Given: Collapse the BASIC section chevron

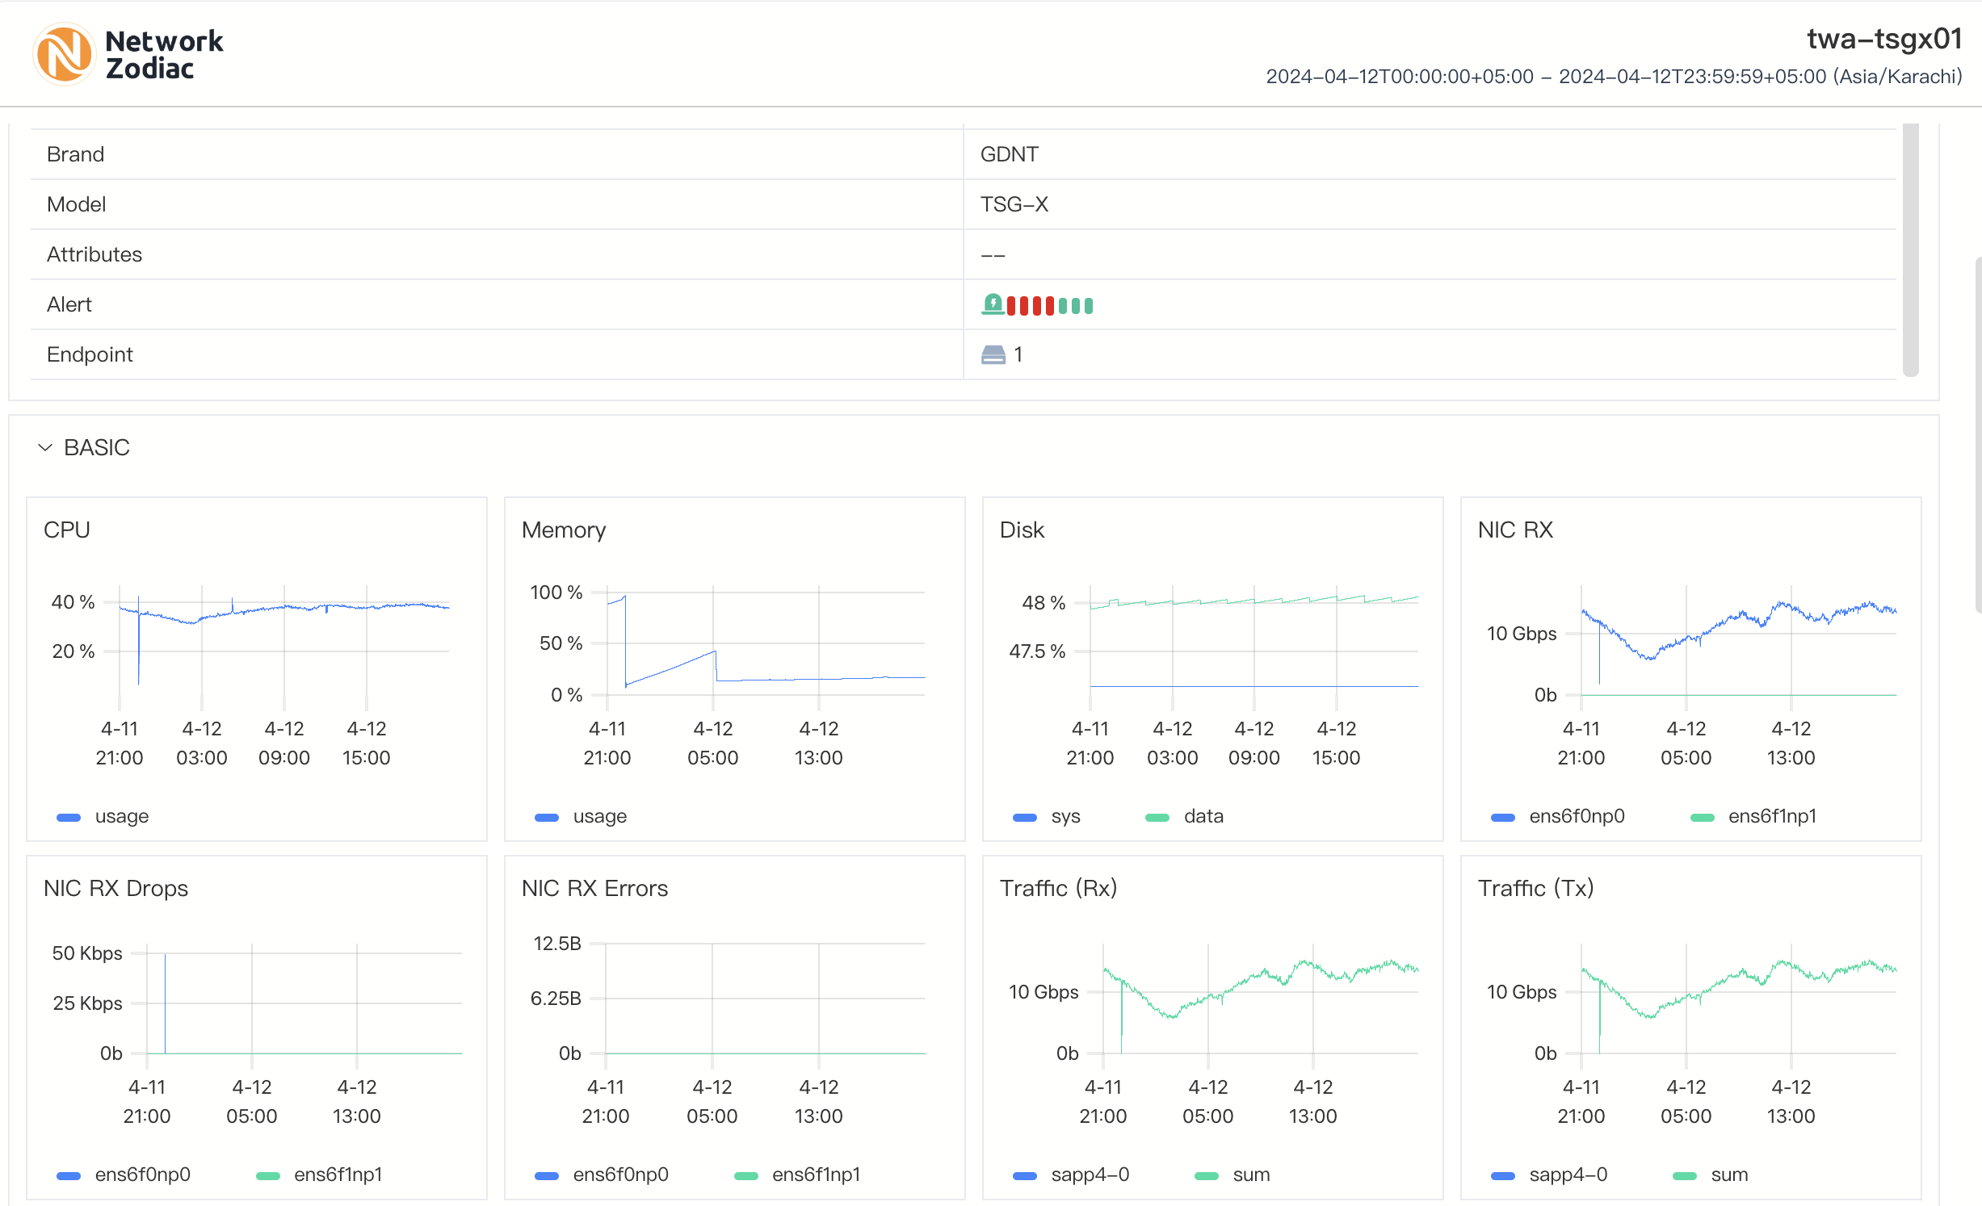Looking at the screenshot, I should (45, 448).
